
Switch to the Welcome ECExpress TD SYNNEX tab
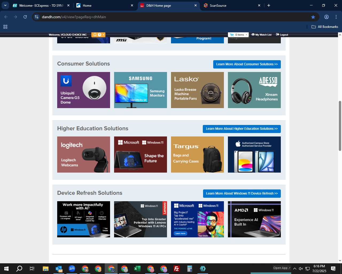(41, 5)
